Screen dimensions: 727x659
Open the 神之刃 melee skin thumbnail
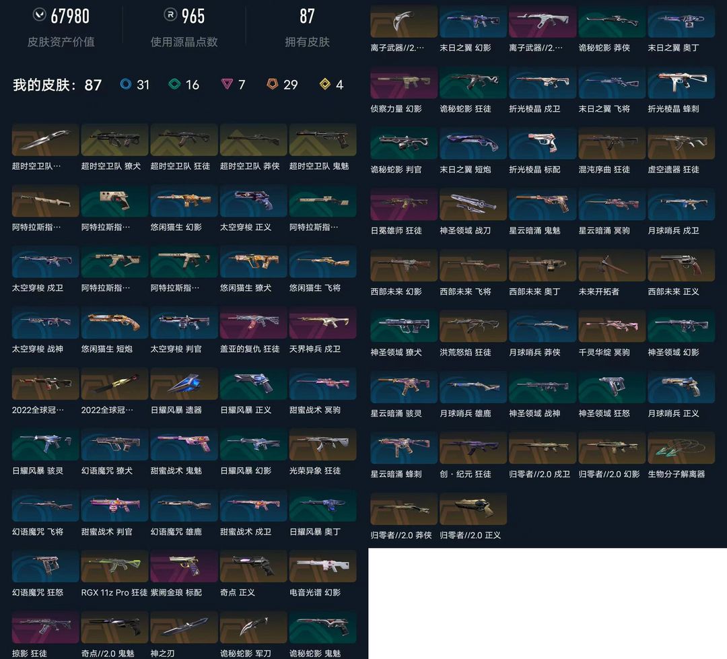pyautogui.click(x=184, y=627)
